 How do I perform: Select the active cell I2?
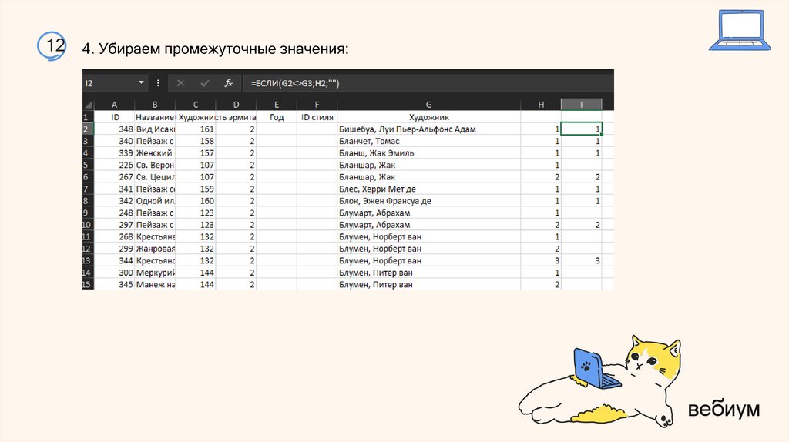pos(581,129)
